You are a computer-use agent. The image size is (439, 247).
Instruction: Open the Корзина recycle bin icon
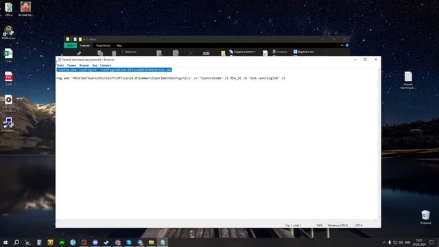pyautogui.click(x=425, y=217)
